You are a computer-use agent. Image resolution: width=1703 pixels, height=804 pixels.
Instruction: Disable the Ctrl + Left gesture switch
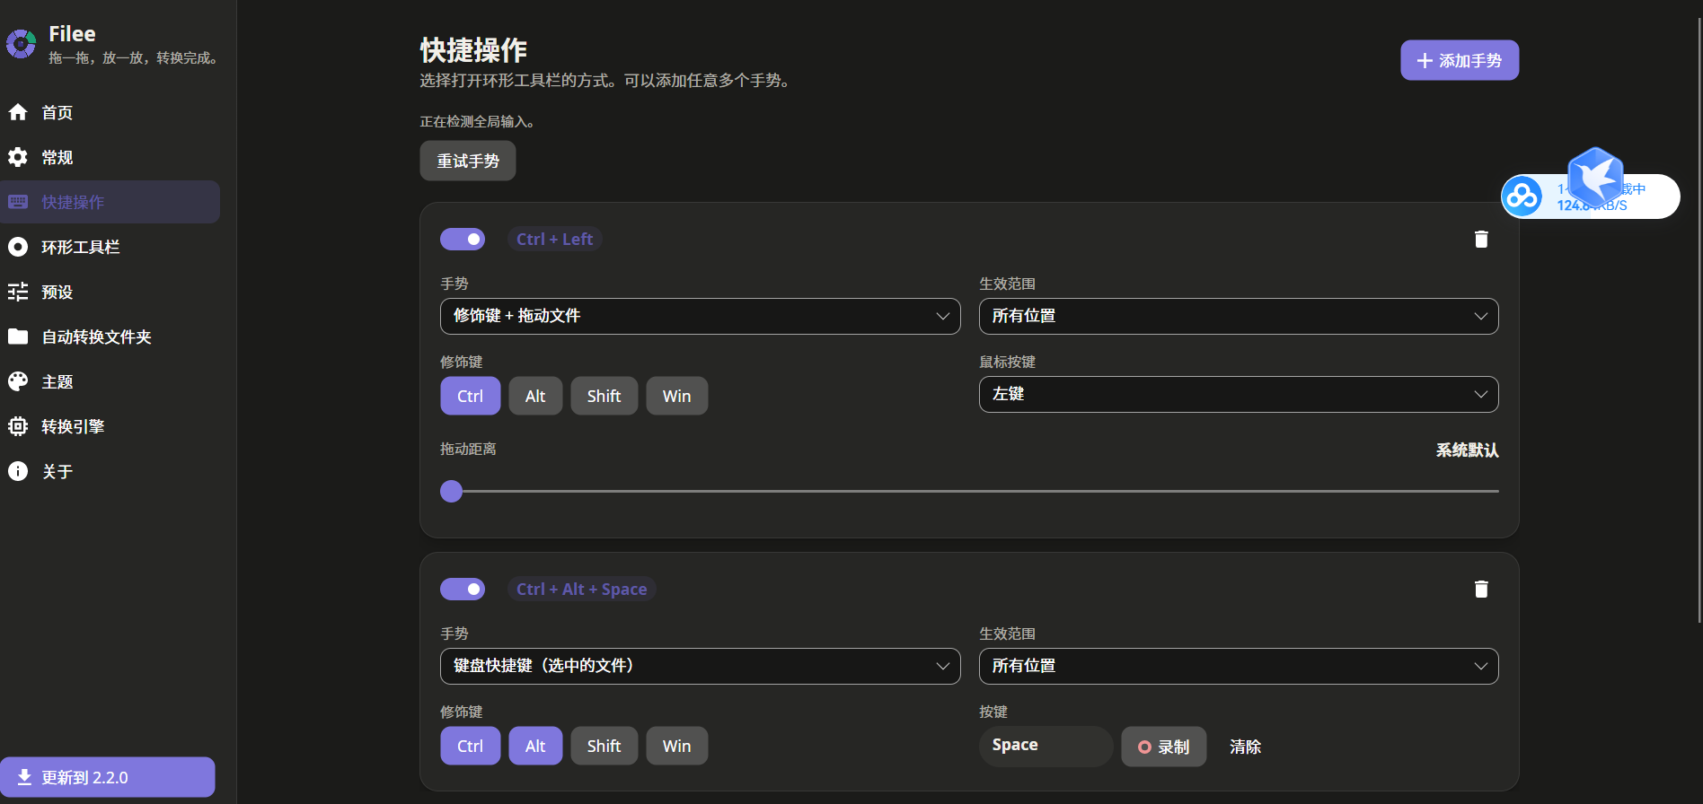(x=463, y=240)
